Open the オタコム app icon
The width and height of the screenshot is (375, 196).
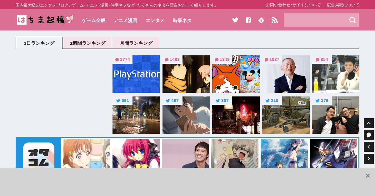pos(39,155)
